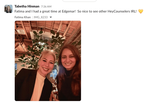Click the down arrow beside IMG_8233
The height and width of the screenshot is (103, 153).
(x=51, y=17)
